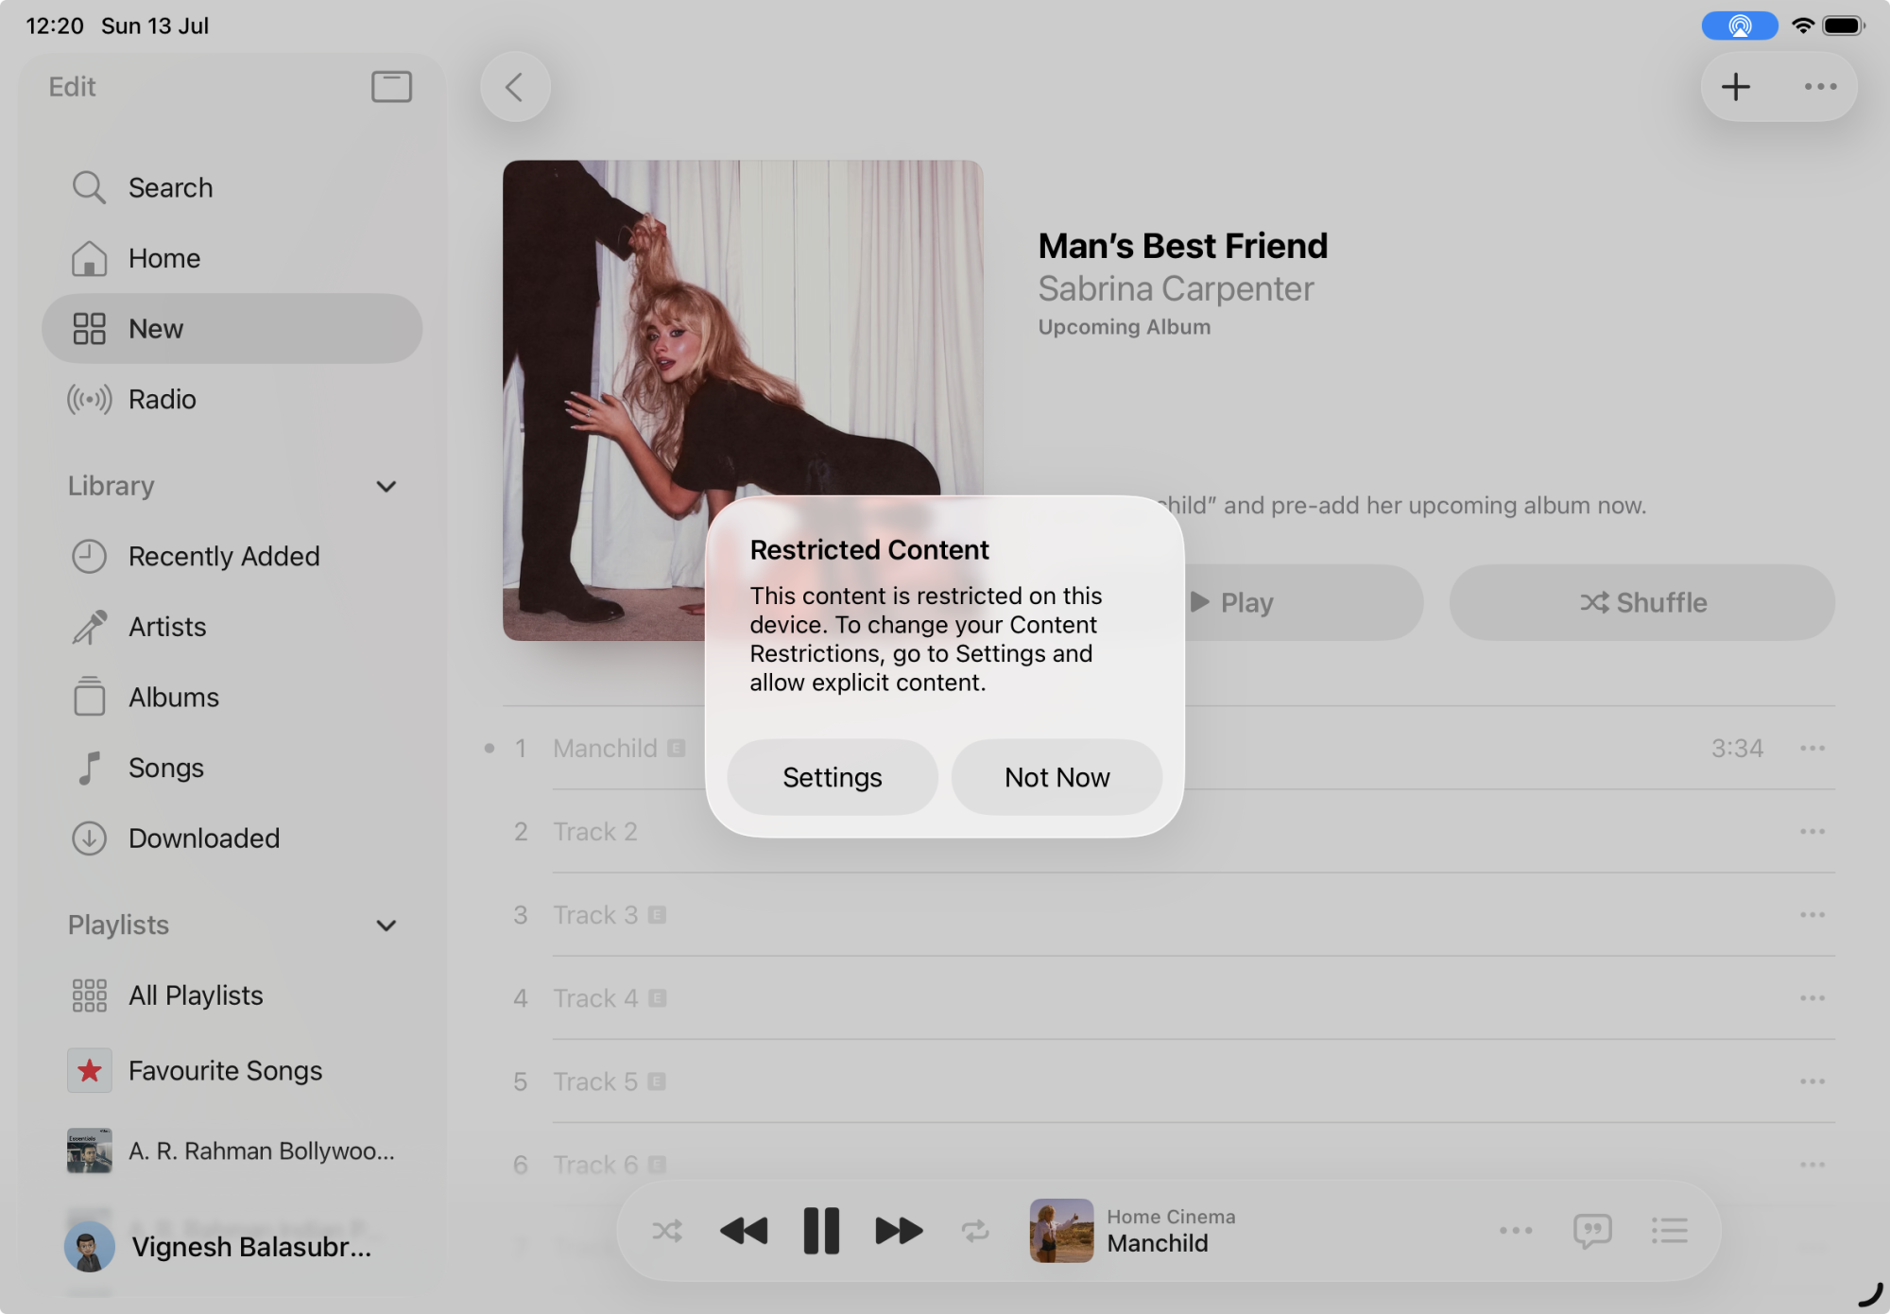The width and height of the screenshot is (1890, 1314).
Task: Collapse the Playlists section
Action: click(x=386, y=925)
